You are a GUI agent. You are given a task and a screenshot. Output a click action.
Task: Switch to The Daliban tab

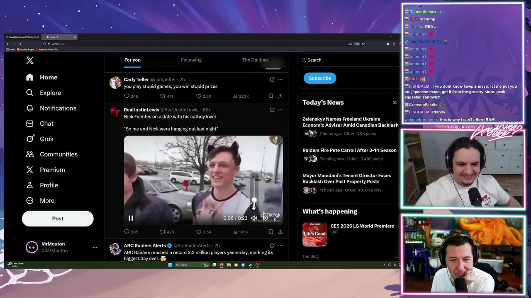(x=255, y=60)
